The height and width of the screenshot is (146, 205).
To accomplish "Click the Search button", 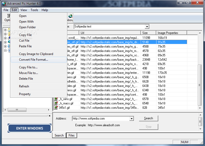I will [148, 118].
